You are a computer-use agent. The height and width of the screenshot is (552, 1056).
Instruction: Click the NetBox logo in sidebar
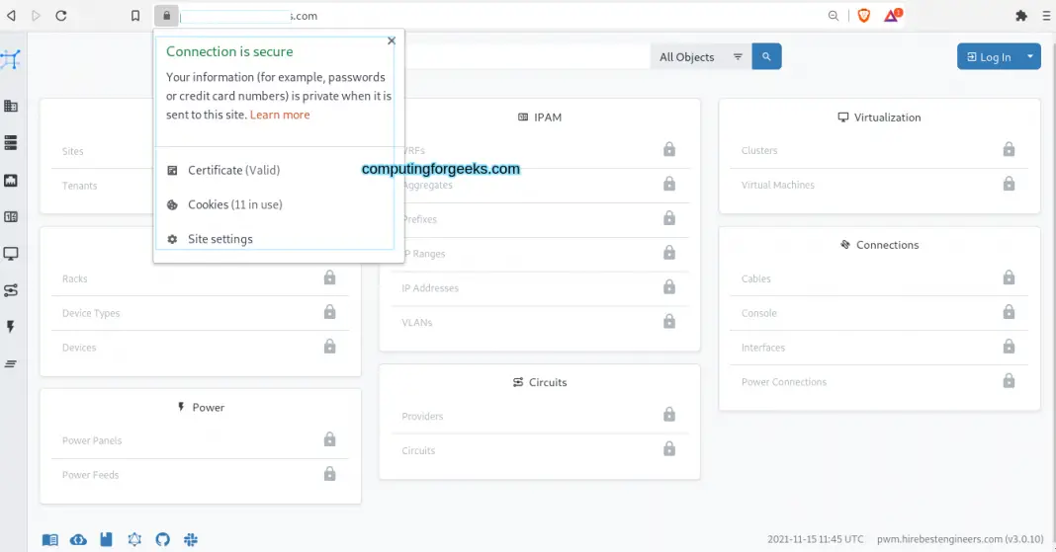(11, 59)
